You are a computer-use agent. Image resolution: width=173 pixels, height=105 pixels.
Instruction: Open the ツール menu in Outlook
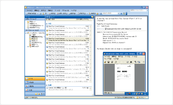(x=57, y=11)
